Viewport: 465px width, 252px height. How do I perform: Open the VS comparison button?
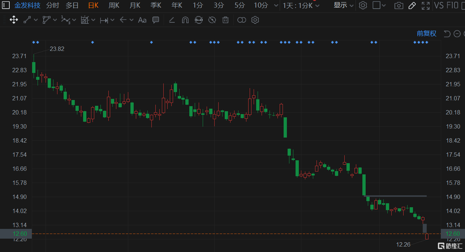coord(439,5)
